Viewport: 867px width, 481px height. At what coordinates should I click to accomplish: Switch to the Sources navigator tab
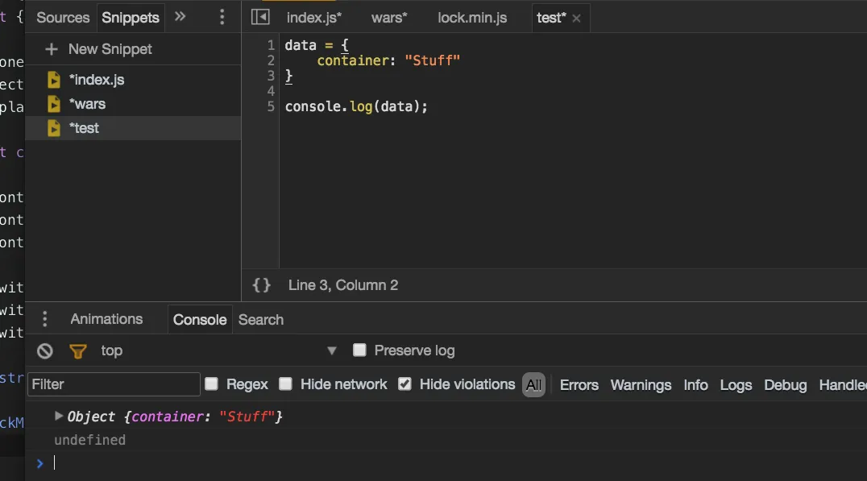click(63, 18)
